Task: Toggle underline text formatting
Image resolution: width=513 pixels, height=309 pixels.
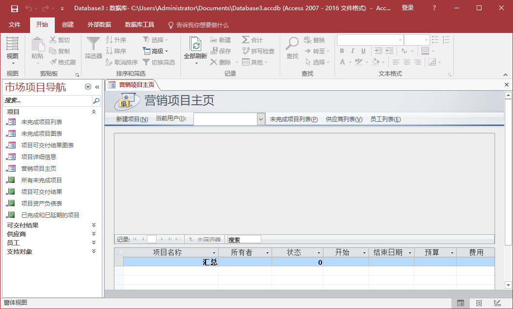Action: [363, 51]
